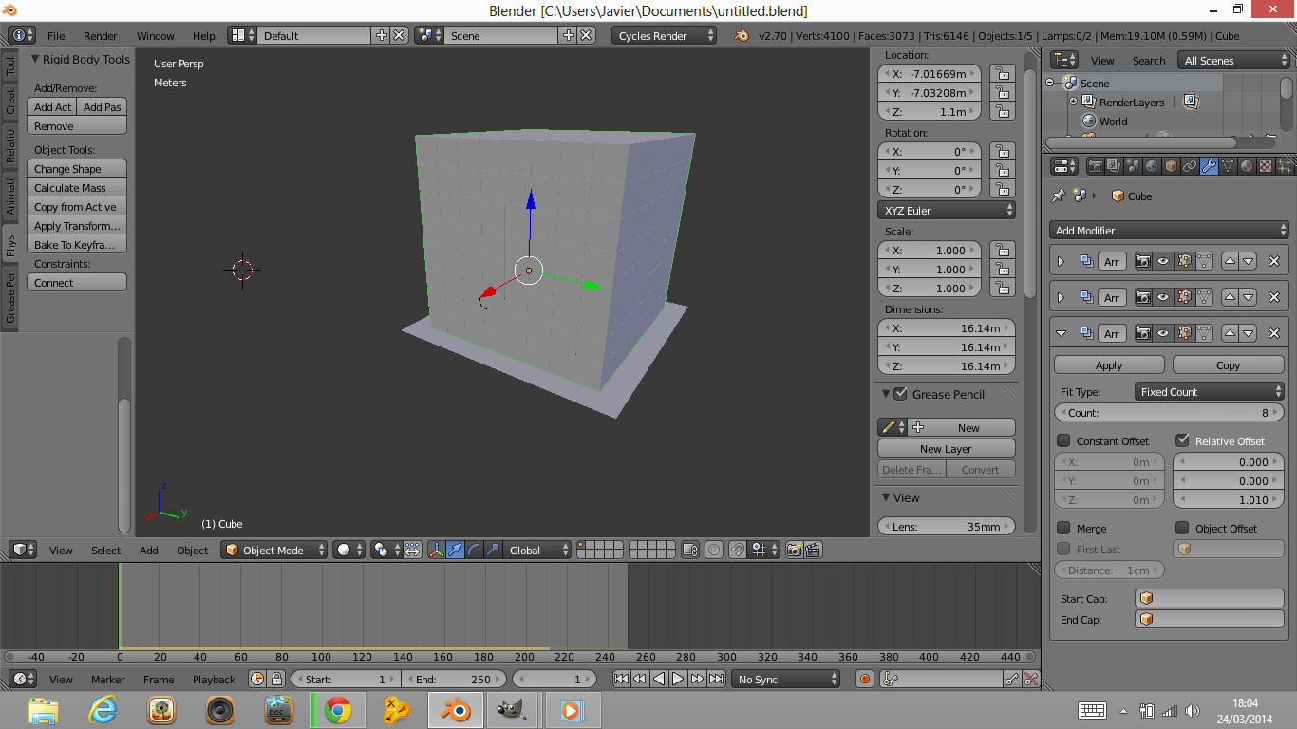1297x729 pixels.
Task: Open the Render properties tab
Action: click(1097, 166)
